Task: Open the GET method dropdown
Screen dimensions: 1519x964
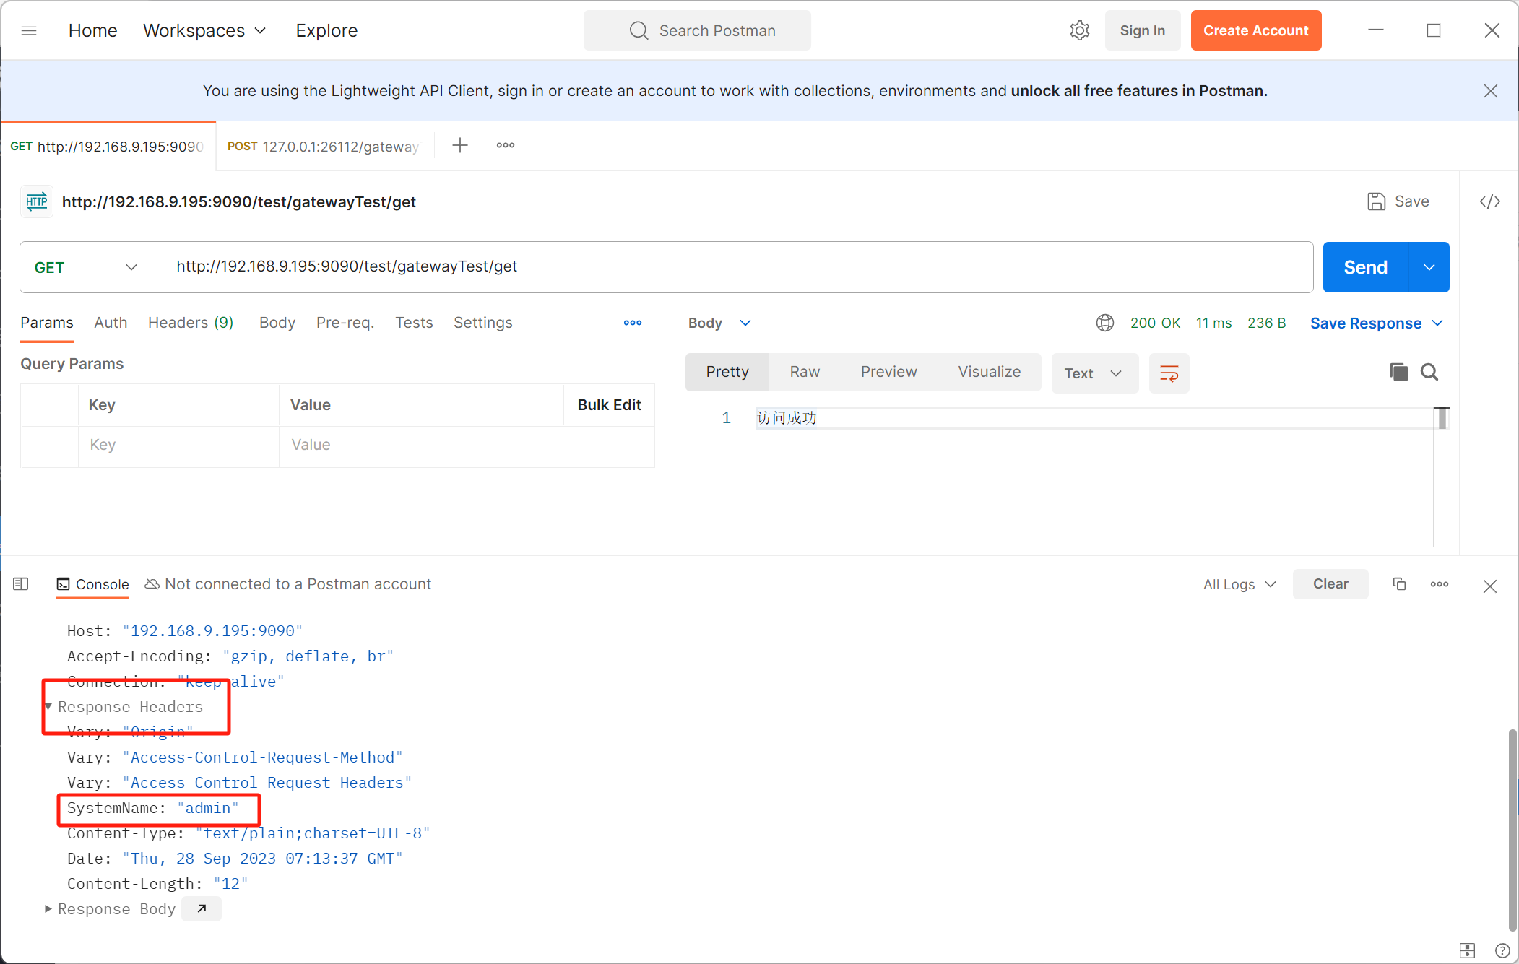Action: click(86, 267)
